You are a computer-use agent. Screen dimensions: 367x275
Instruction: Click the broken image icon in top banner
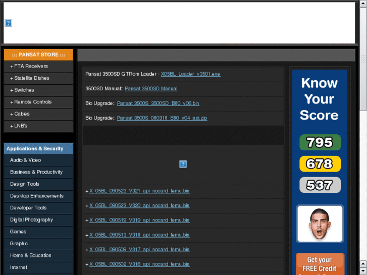click(x=8, y=23)
